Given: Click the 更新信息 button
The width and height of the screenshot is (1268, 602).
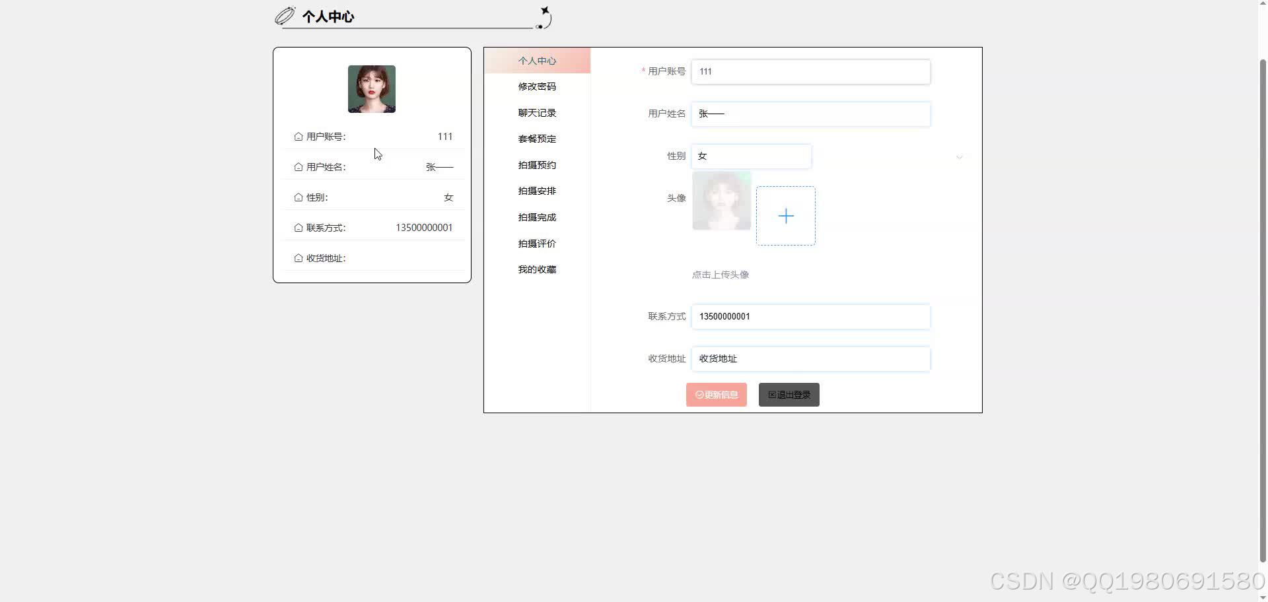Looking at the screenshot, I should 716,394.
